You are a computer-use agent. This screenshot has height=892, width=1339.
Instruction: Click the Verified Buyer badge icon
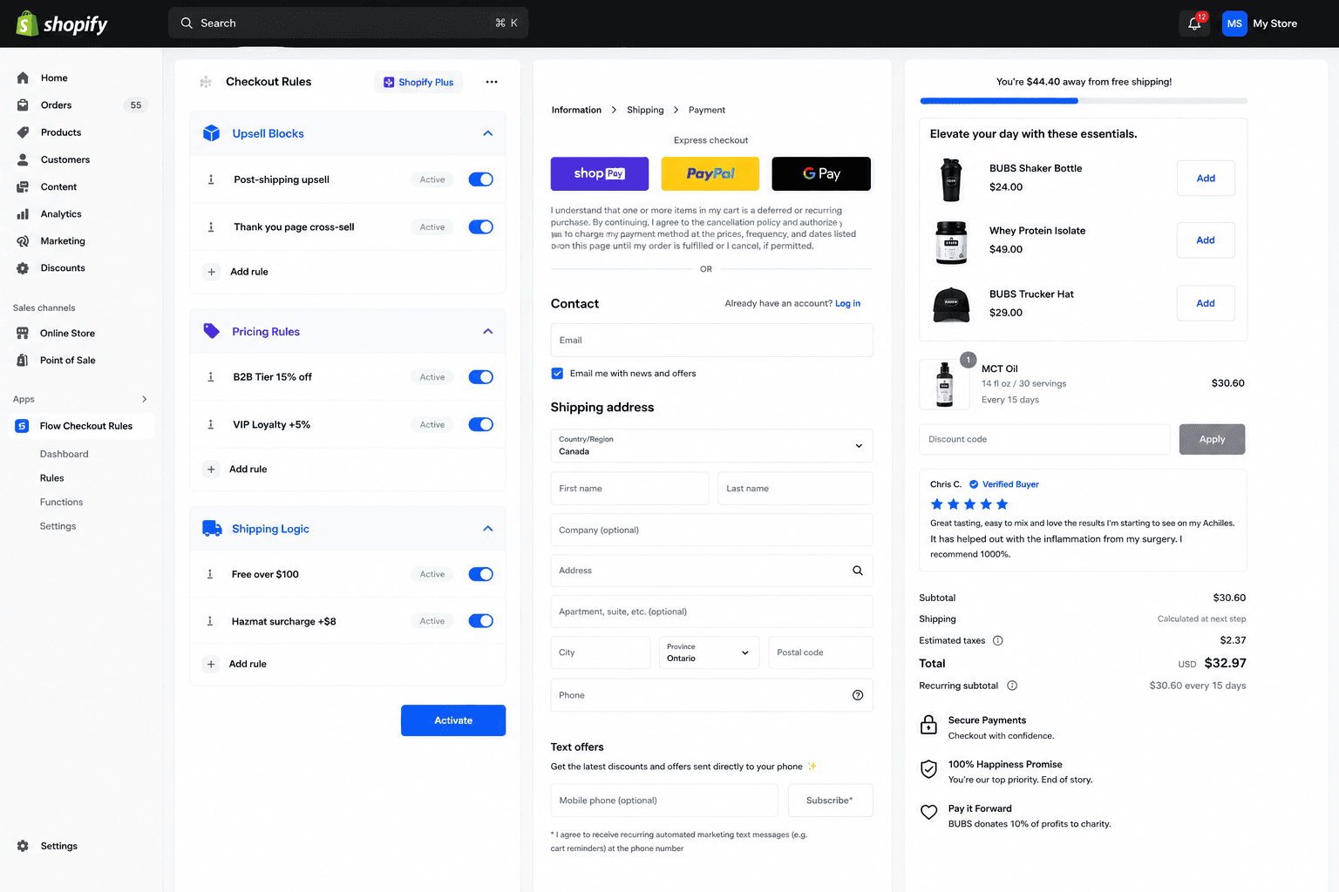coord(974,484)
